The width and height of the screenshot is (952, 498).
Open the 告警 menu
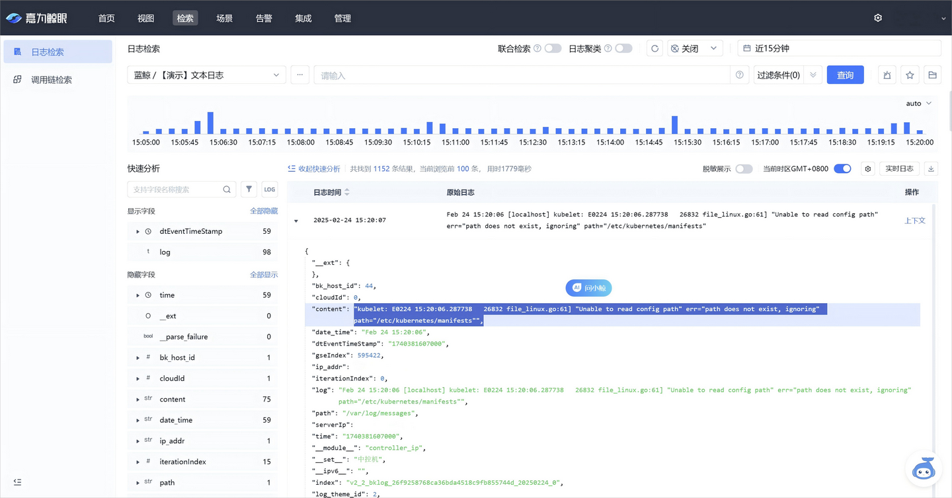point(264,18)
